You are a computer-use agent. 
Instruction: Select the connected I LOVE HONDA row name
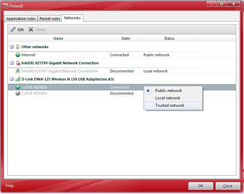coord(34,87)
